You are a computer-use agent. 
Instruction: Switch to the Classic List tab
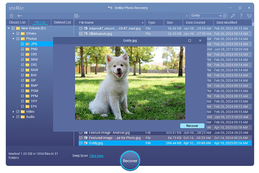(17, 22)
